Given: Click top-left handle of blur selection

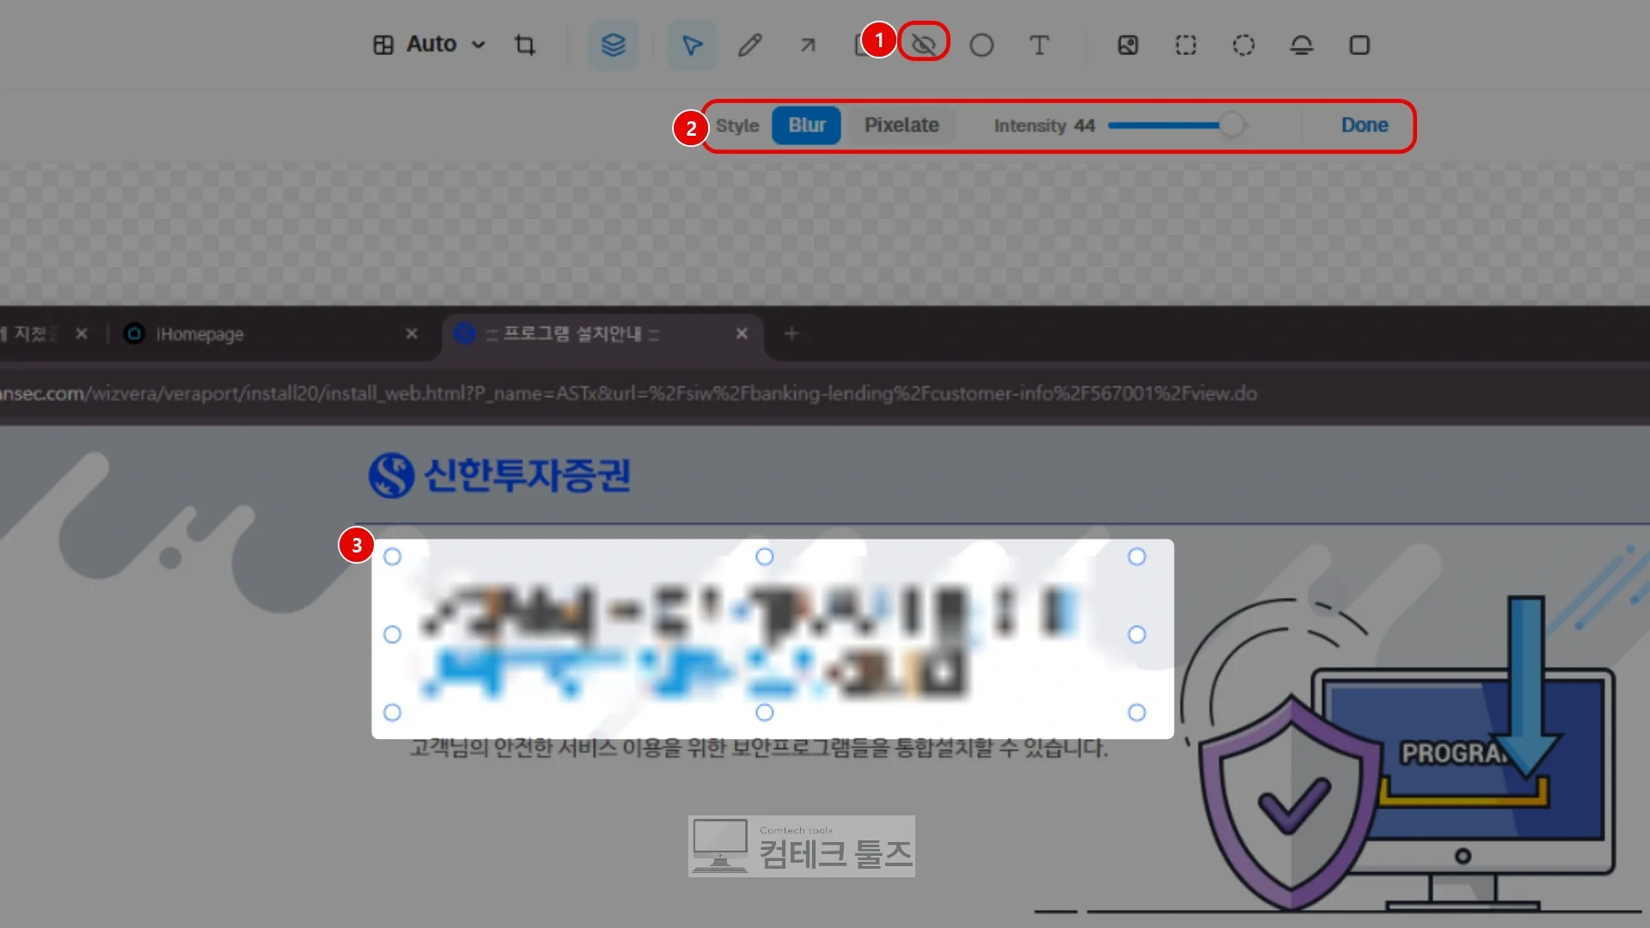Looking at the screenshot, I should click(x=393, y=557).
